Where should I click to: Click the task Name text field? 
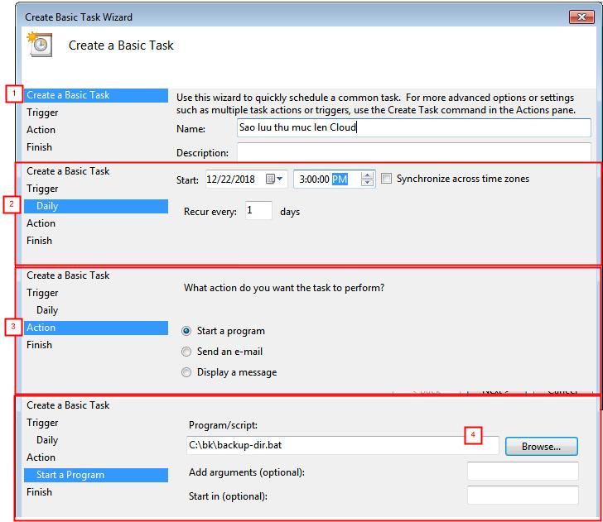pos(413,128)
